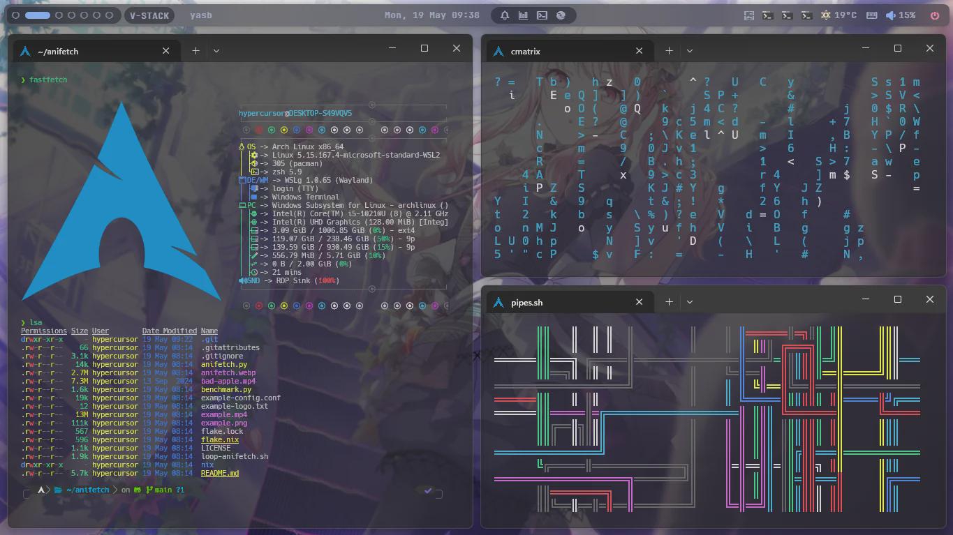The width and height of the screenshot is (953, 535).
Task: Click the loop-anifetch.sh file name
Action: tap(235, 456)
